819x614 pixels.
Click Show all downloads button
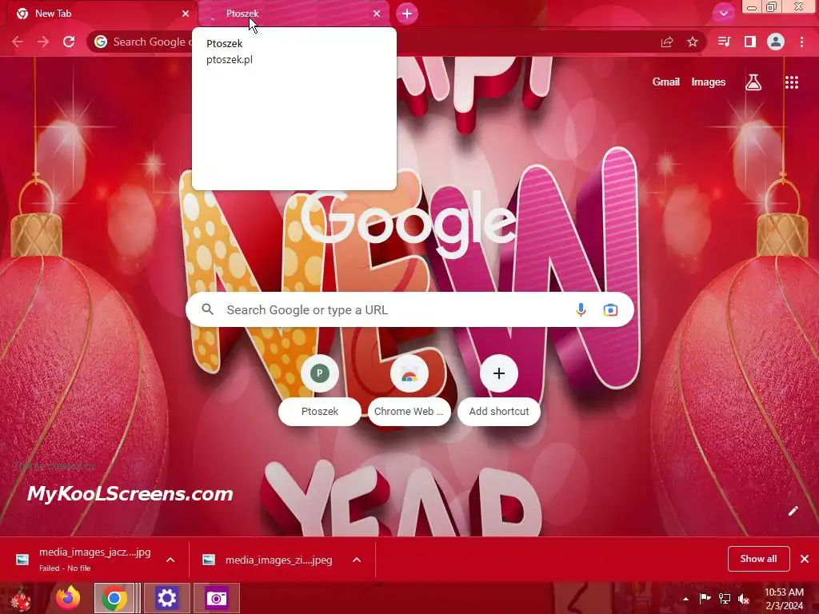(758, 559)
